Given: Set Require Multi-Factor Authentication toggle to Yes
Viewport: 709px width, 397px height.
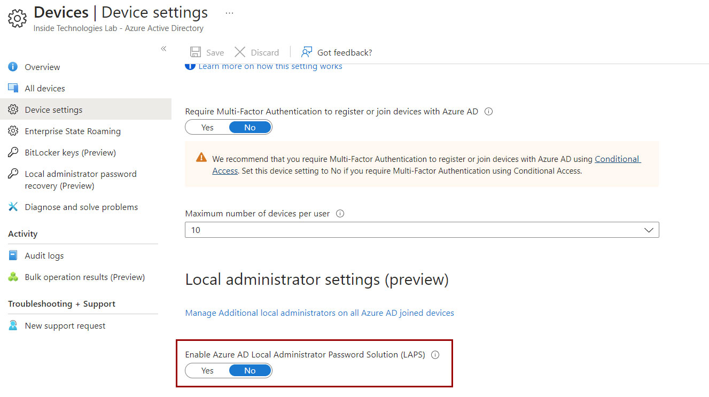Looking at the screenshot, I should [x=207, y=127].
